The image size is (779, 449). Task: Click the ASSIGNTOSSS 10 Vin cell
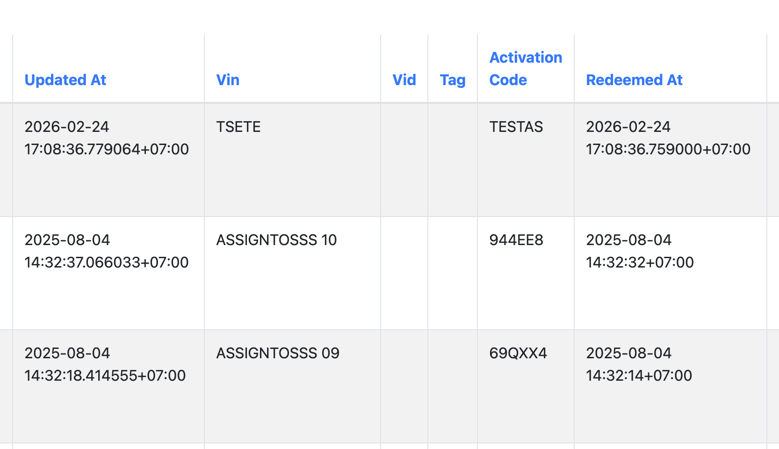(x=276, y=240)
